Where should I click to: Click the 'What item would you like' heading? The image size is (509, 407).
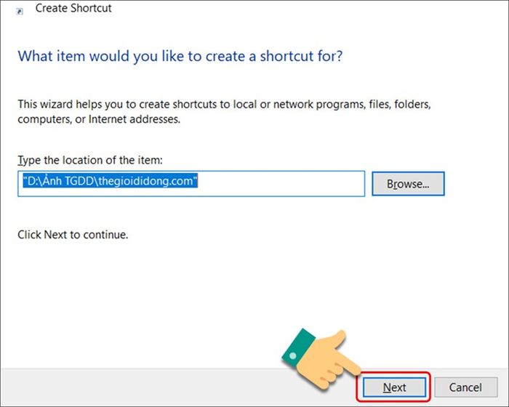pyautogui.click(x=180, y=56)
